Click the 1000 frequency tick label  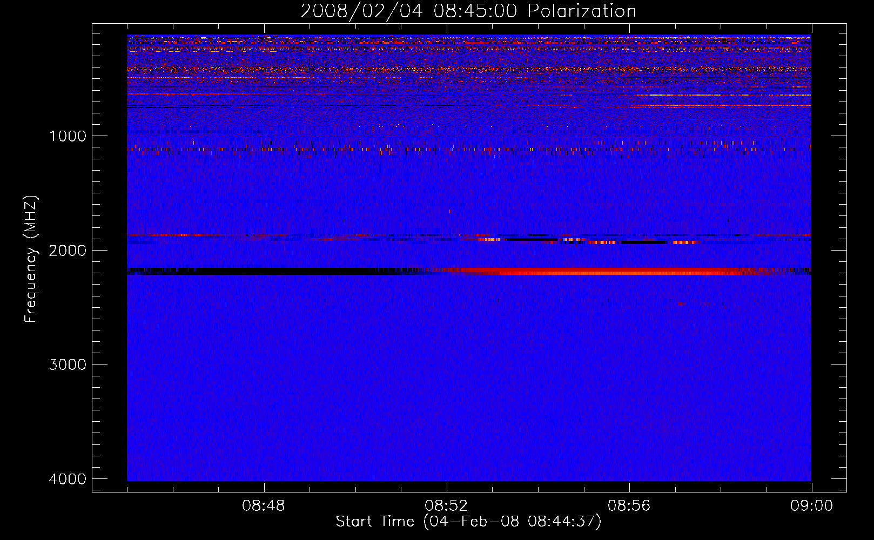[68, 136]
